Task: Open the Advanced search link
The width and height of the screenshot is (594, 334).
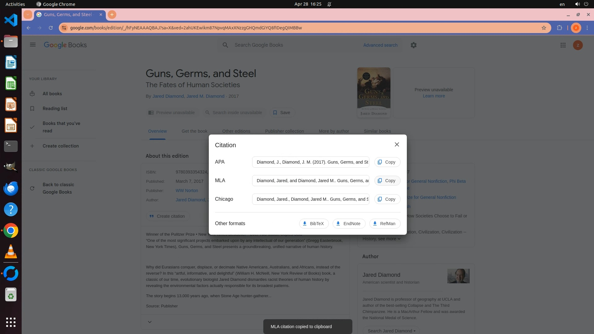Action: tap(380, 45)
